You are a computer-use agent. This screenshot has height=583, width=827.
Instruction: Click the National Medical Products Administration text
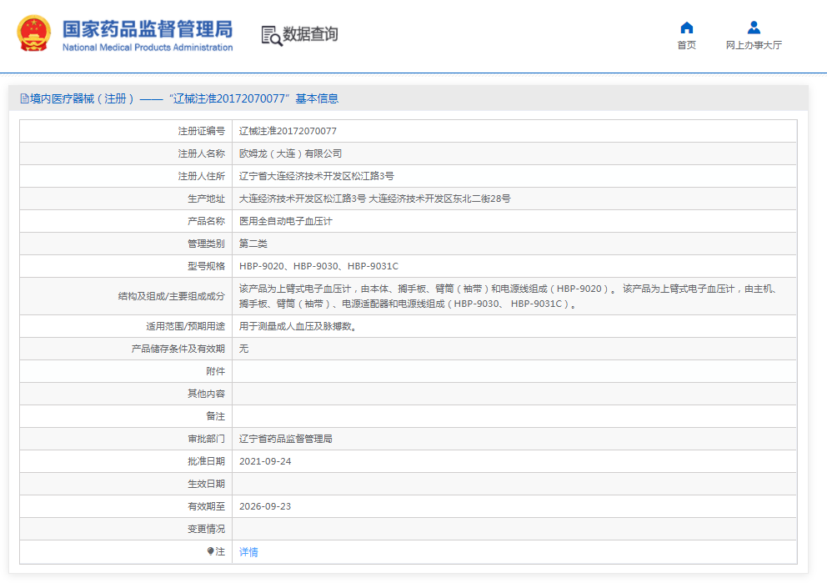[148, 48]
